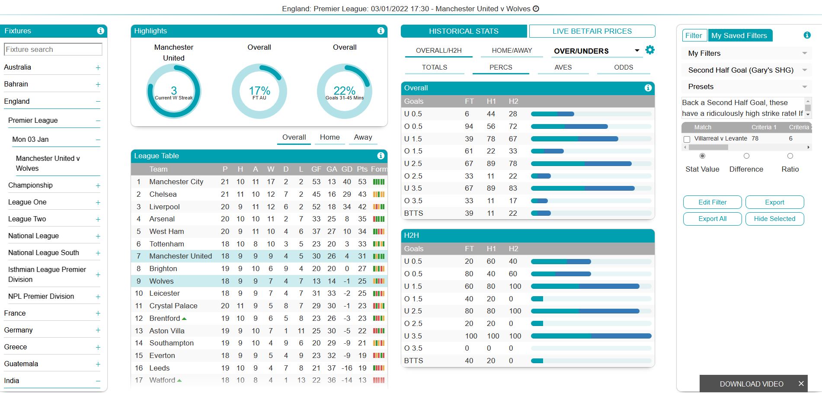This screenshot has width=822, height=393.
Task: Open the Over/Unders settings gear
Action: tap(650, 50)
